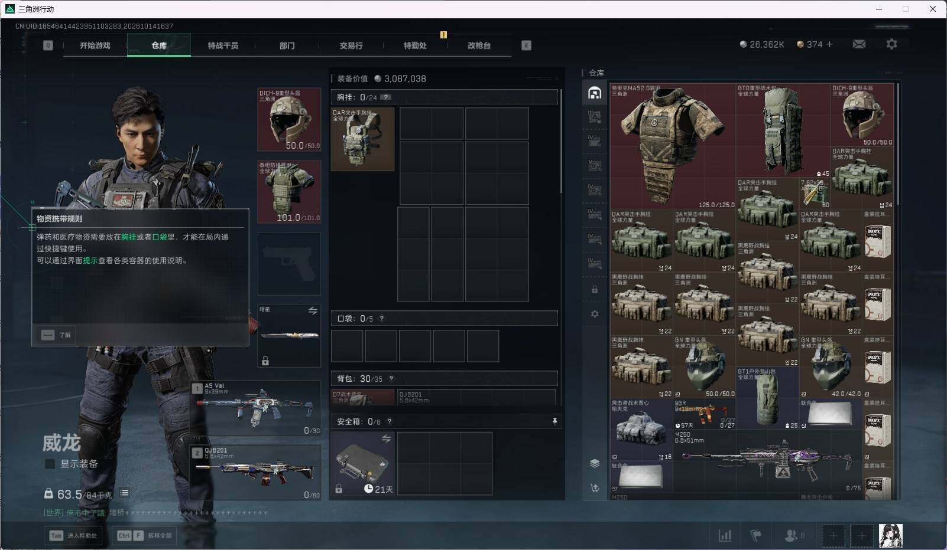Click the swap icon on the melee weapon slot
This screenshot has width=947, height=550.
(x=313, y=310)
